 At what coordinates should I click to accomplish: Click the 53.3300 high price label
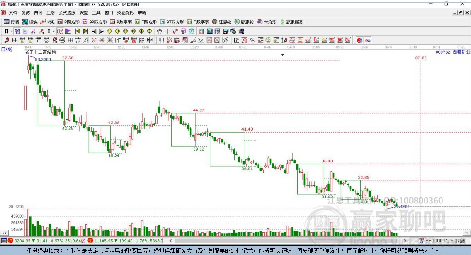43,59
